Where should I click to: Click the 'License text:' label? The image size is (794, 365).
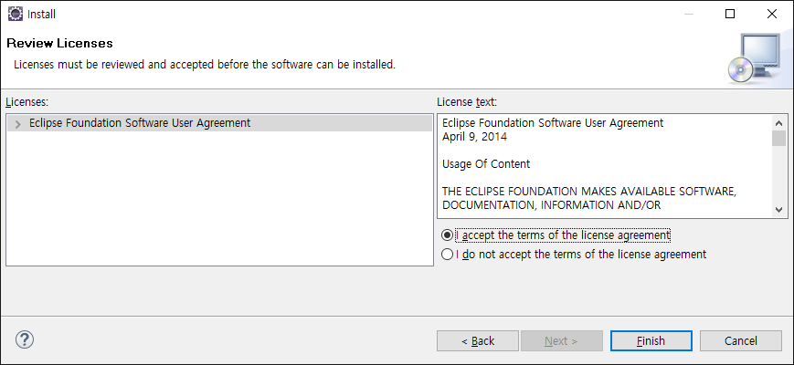click(466, 102)
